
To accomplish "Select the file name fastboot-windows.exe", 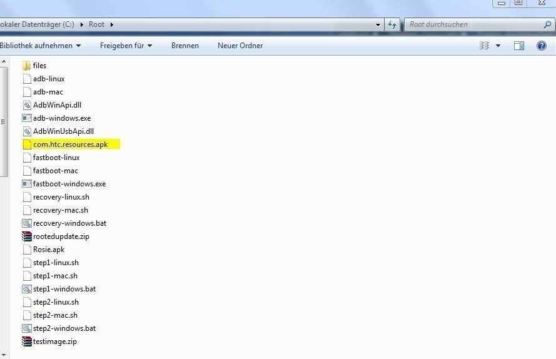I will tap(69, 184).
